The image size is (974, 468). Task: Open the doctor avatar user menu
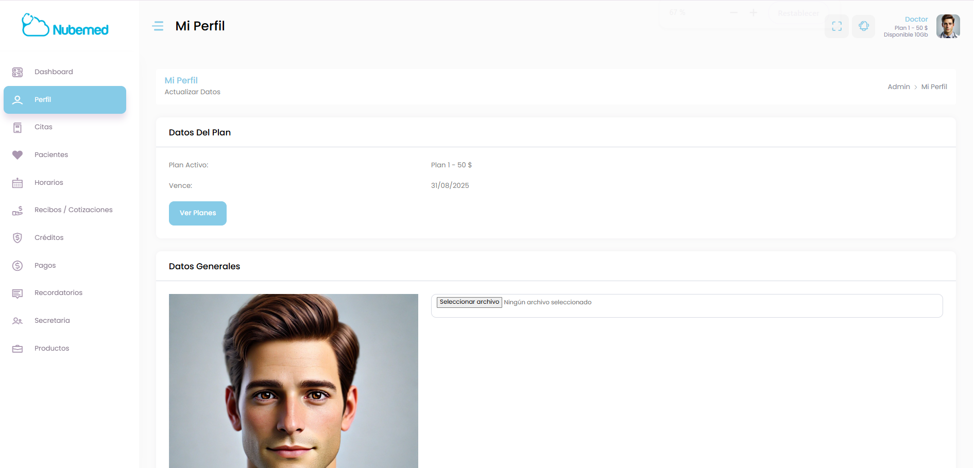point(948,26)
